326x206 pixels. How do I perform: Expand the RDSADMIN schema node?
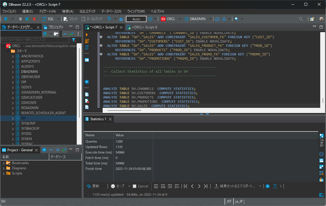click(x=13, y=108)
